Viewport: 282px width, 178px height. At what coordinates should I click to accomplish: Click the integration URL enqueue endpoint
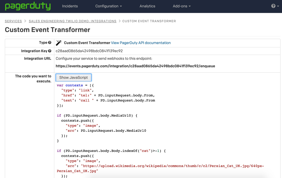click(135, 66)
